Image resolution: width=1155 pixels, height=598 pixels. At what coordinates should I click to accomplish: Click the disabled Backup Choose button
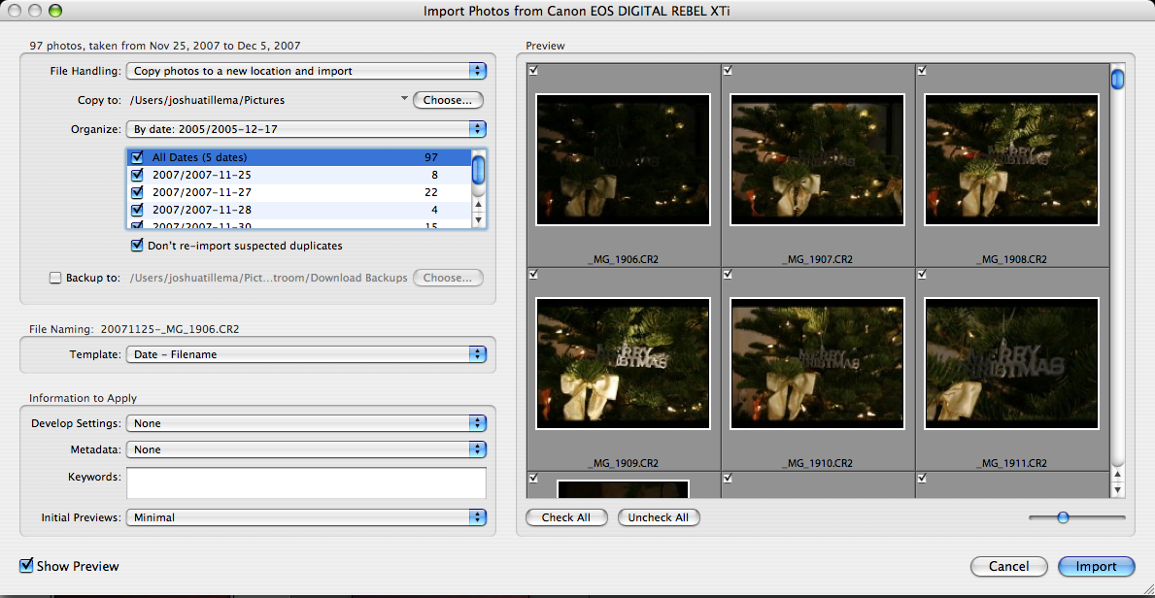click(x=448, y=278)
